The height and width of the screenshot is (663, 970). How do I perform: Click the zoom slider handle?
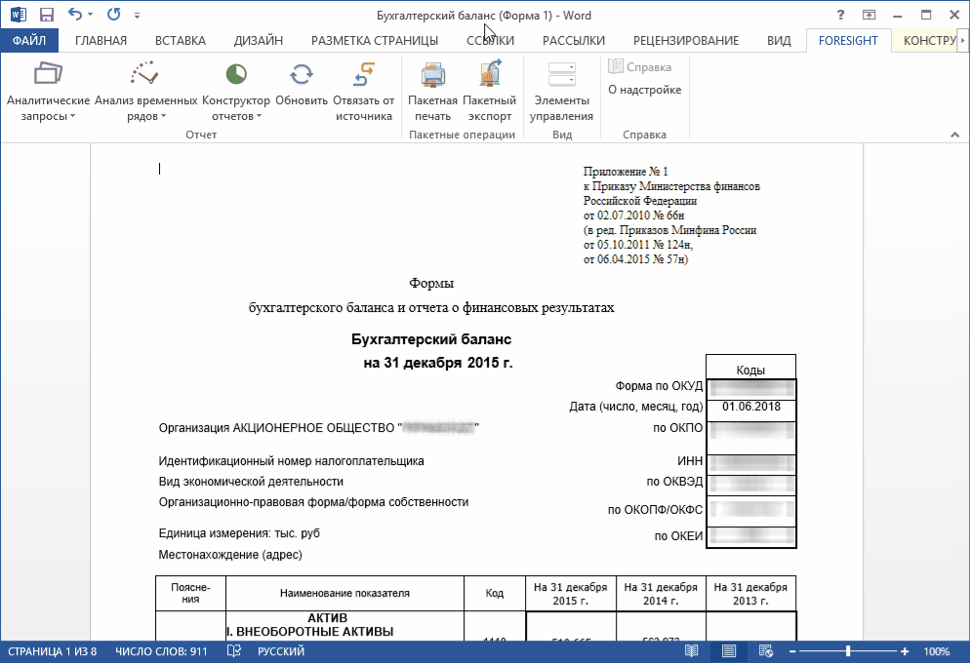[848, 651]
